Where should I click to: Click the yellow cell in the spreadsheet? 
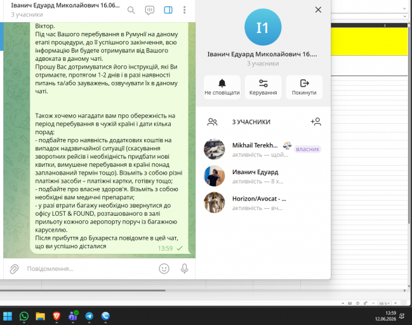click(x=369, y=41)
